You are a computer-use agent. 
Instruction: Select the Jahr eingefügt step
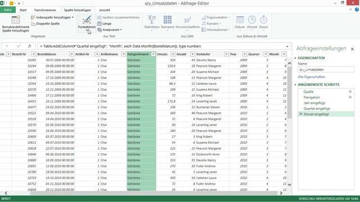[x=314, y=103]
